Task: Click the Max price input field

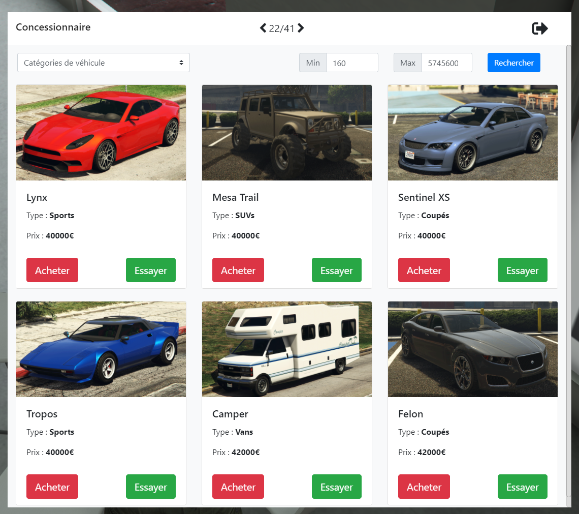Action: tap(446, 63)
